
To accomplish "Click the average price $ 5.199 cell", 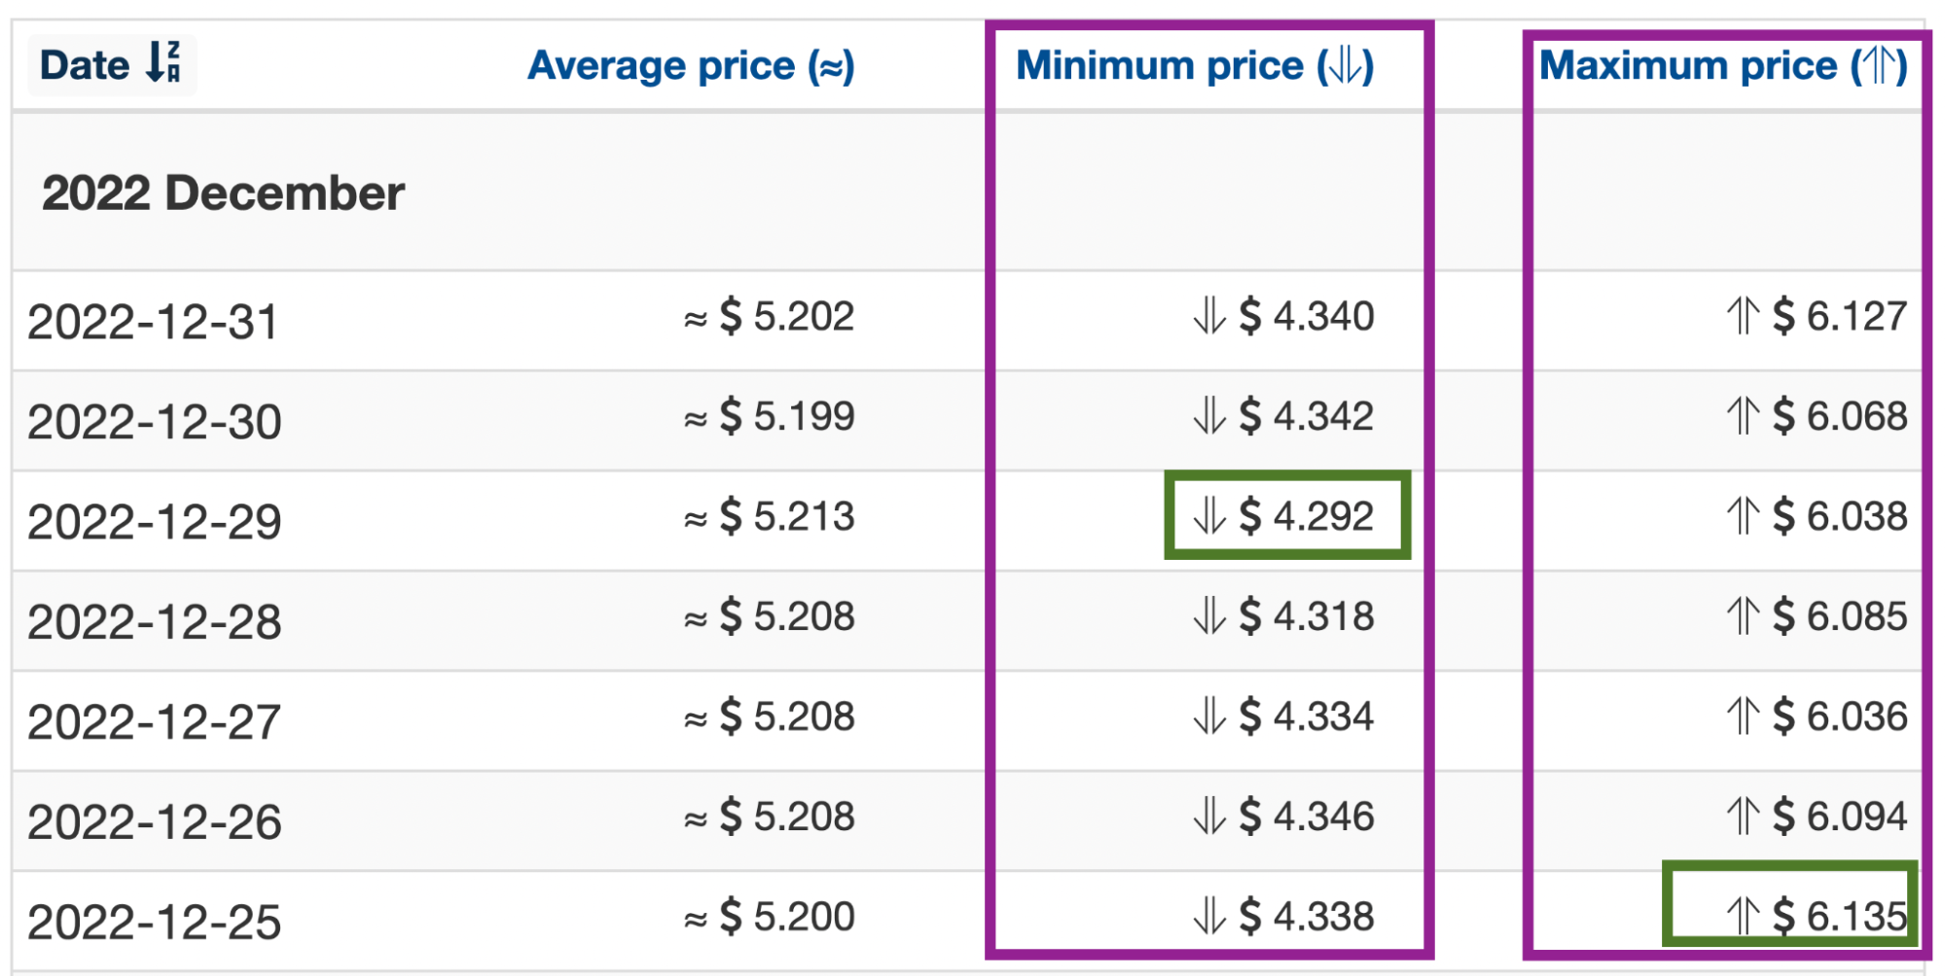I will pos(769,416).
